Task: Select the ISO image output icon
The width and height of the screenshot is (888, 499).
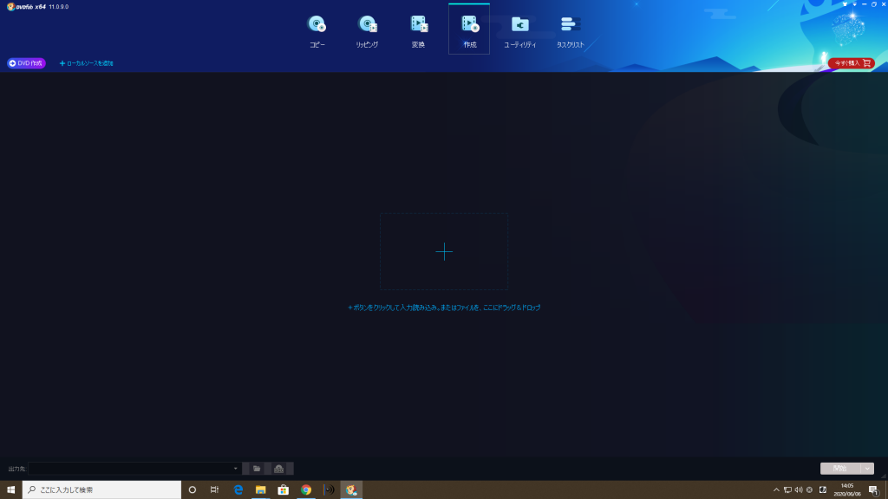Action: tap(279, 469)
